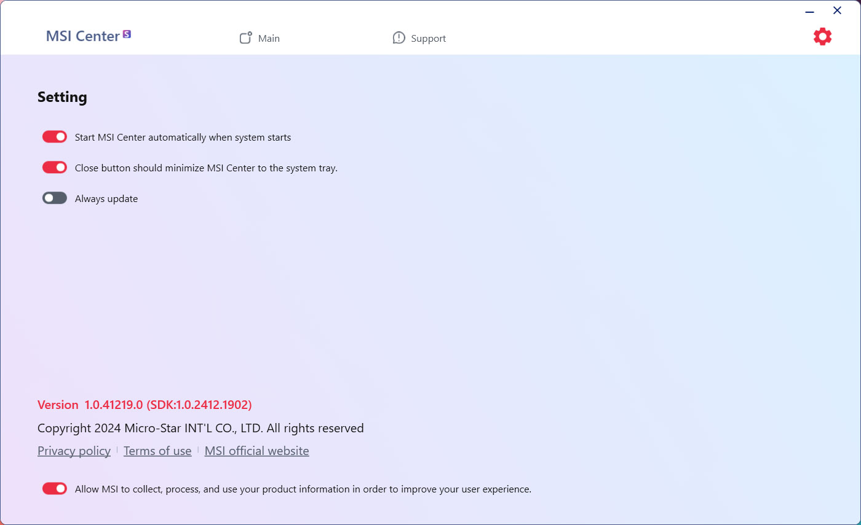Open the Privacy policy link
The image size is (861, 525).
pyautogui.click(x=74, y=451)
